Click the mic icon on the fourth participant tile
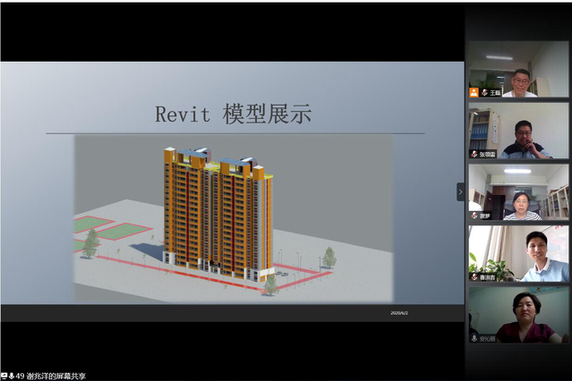 tap(474, 277)
